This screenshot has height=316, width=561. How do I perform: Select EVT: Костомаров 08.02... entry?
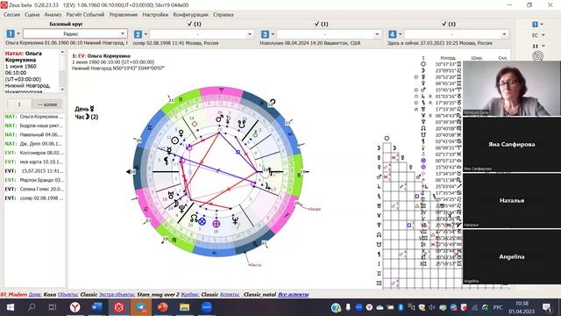click(34, 153)
